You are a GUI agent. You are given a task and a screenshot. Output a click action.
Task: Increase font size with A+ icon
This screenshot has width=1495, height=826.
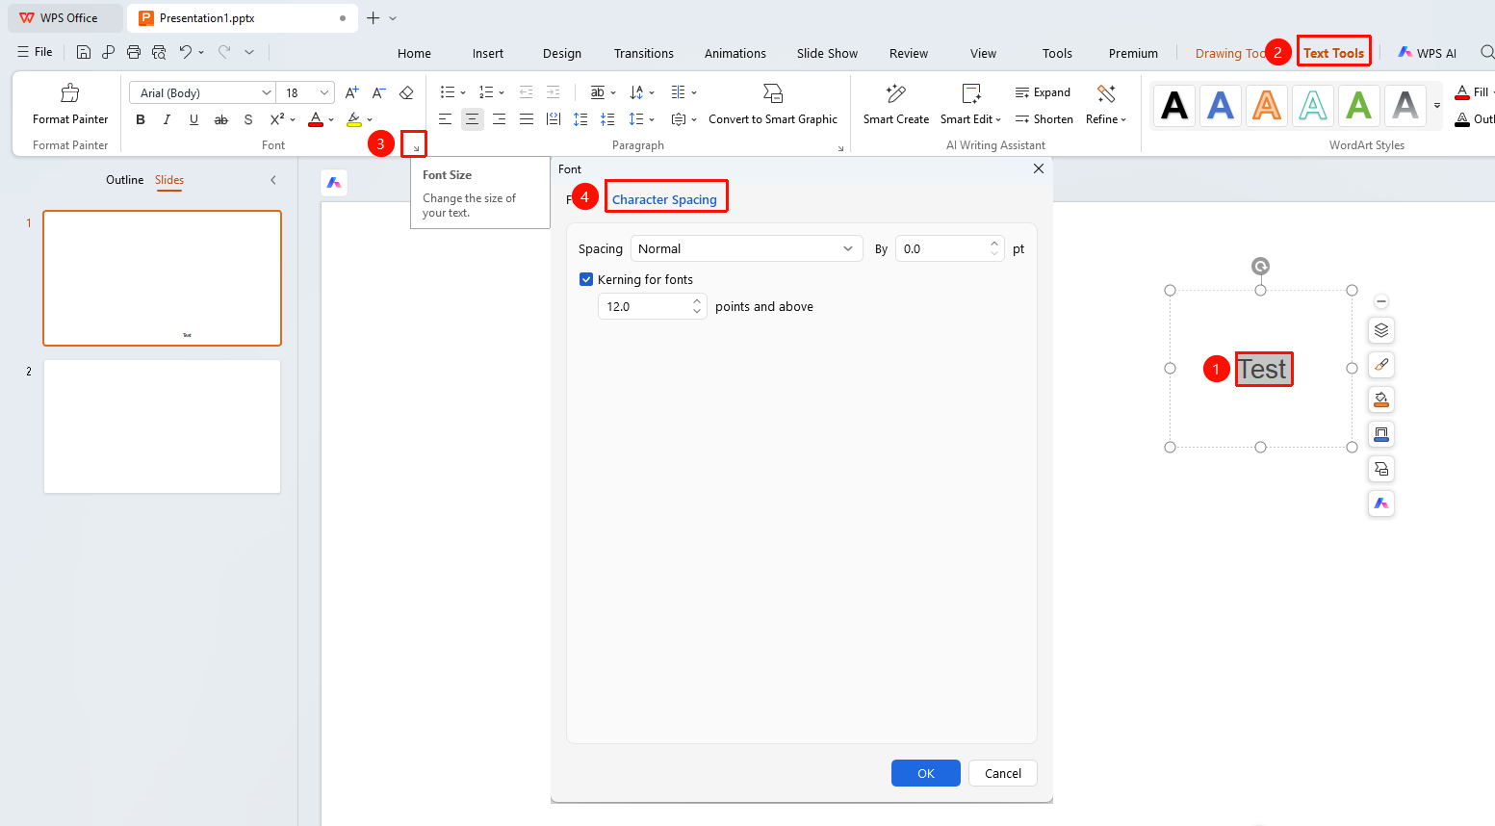click(x=352, y=92)
